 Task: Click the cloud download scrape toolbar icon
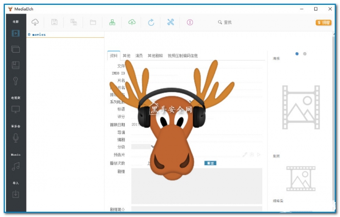[35, 22]
